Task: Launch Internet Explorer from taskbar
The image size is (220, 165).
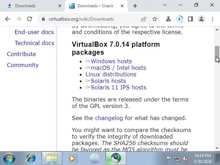Action: [x=31, y=158]
